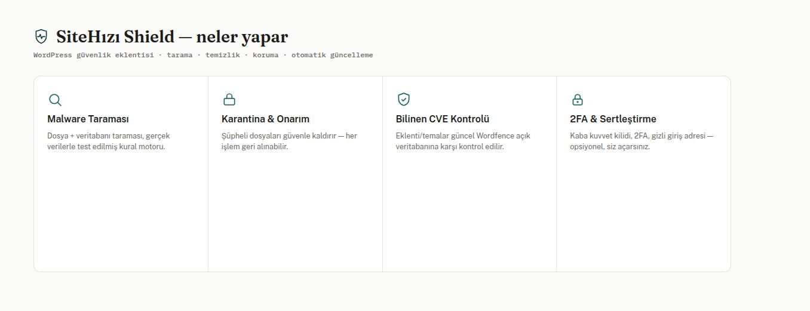Click the magnifier icon above Malware Taraması
This screenshot has width=810, height=311.
pyautogui.click(x=55, y=100)
